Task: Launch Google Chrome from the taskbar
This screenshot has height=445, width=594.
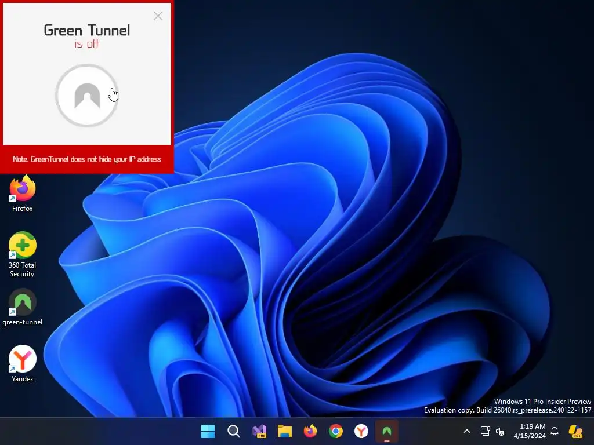Action: coord(336,431)
